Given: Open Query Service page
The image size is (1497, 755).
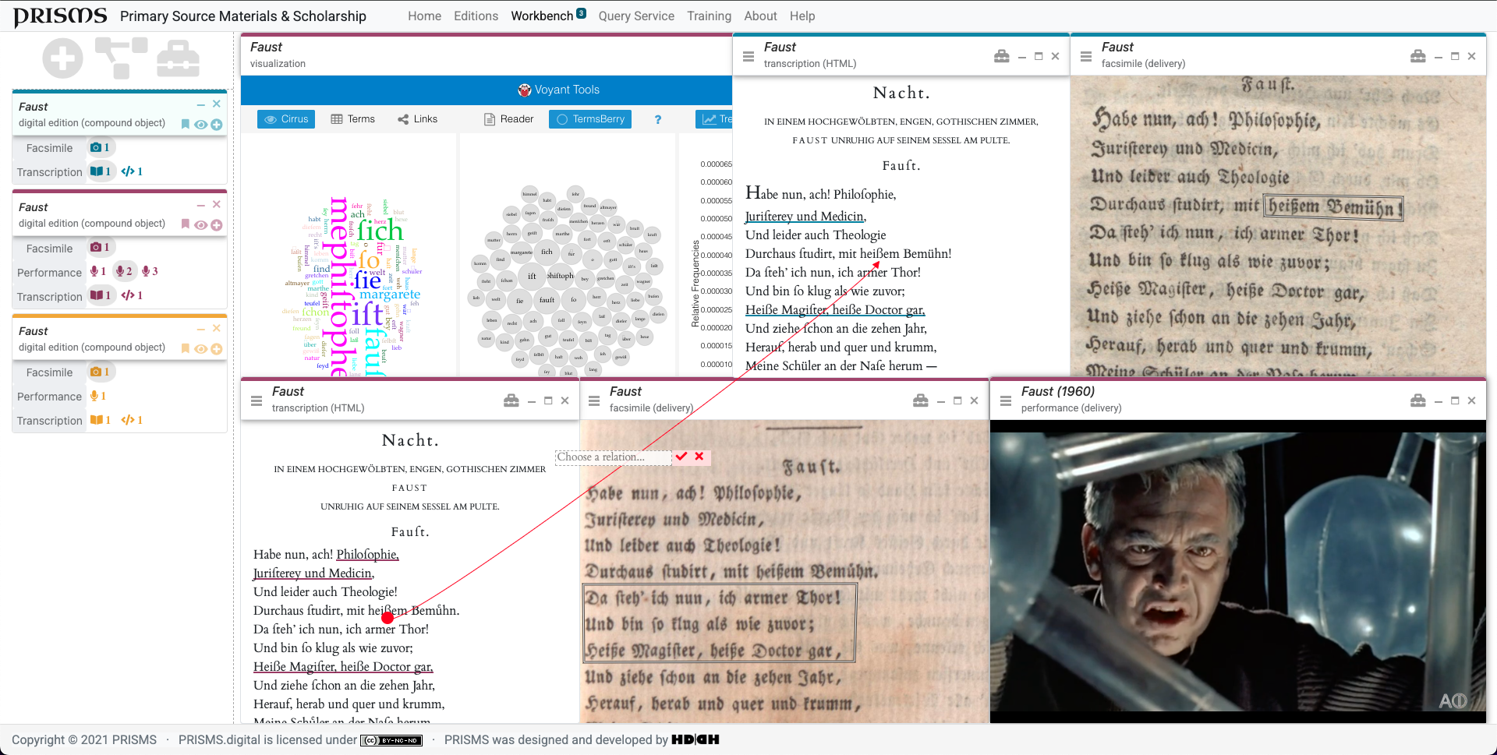Looking at the screenshot, I should (x=636, y=16).
